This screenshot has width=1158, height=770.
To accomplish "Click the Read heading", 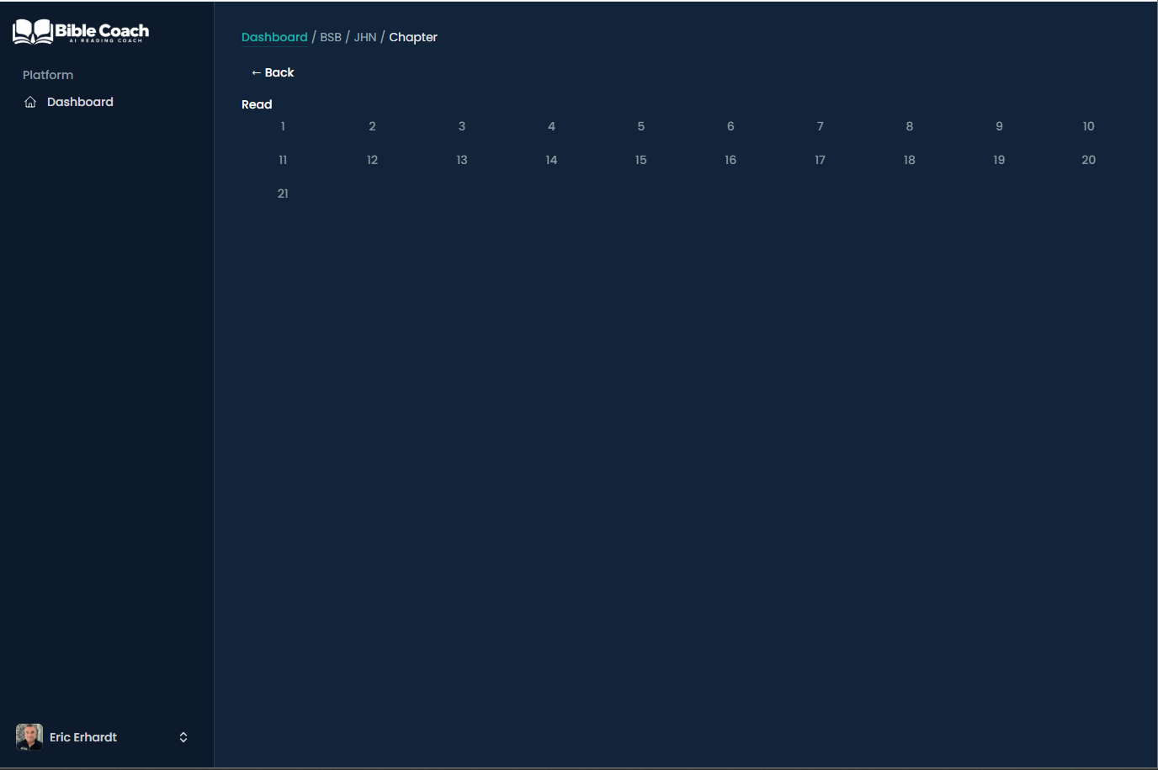I will click(257, 104).
